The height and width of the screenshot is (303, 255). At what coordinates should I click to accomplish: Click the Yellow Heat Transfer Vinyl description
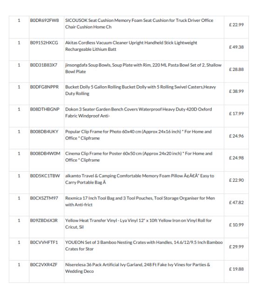(138, 224)
